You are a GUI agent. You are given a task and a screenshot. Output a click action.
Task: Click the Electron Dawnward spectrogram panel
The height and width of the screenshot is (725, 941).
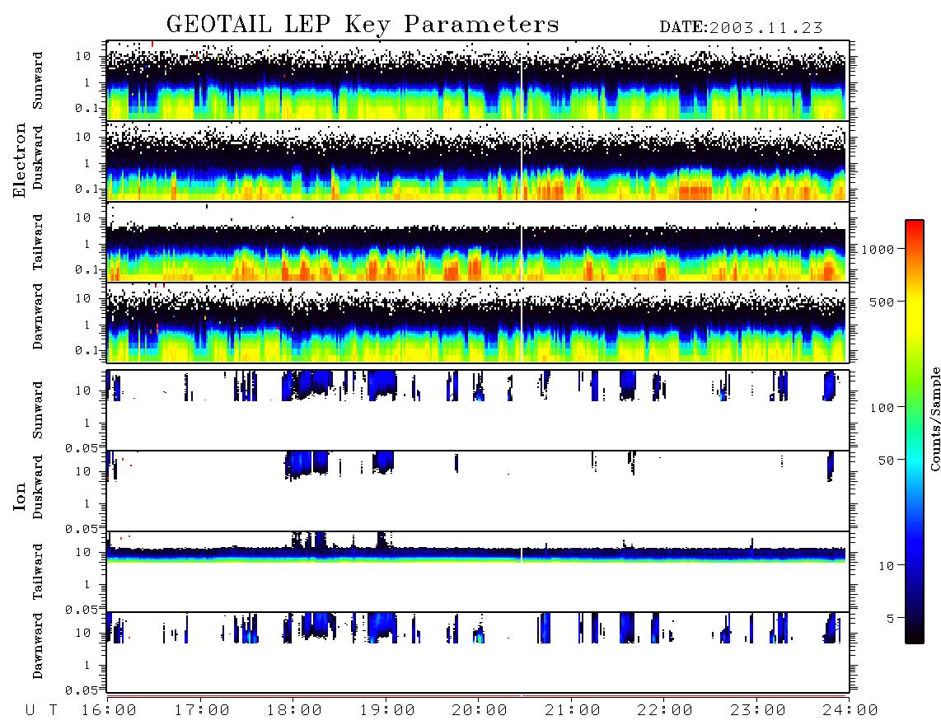478,322
